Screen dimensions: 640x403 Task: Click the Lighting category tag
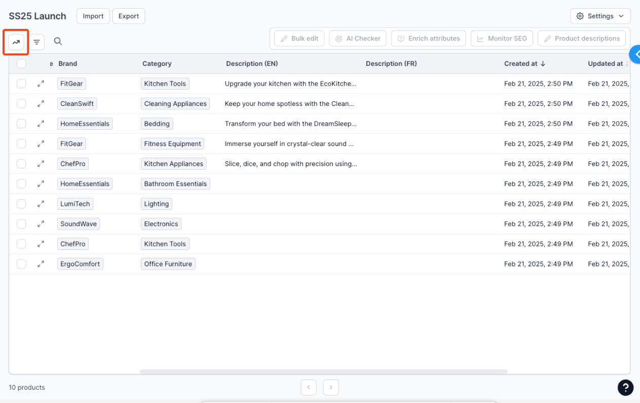[157, 204]
